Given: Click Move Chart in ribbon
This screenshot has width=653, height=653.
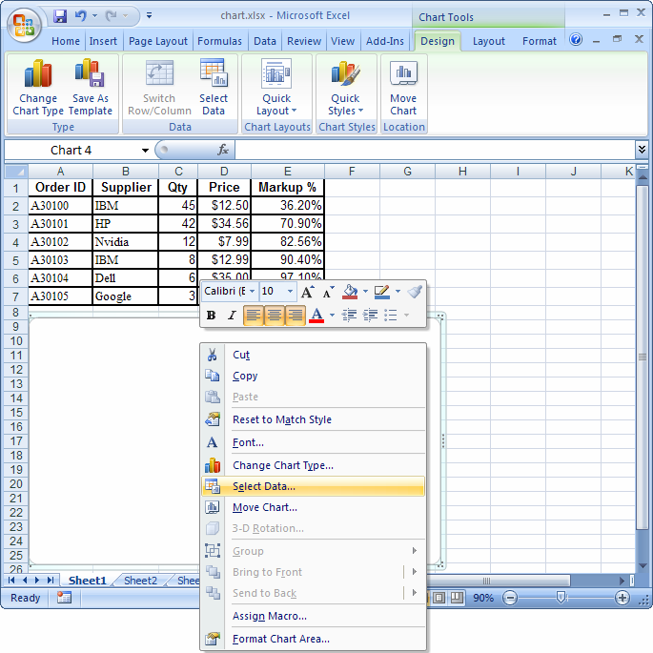Looking at the screenshot, I should click(x=403, y=88).
